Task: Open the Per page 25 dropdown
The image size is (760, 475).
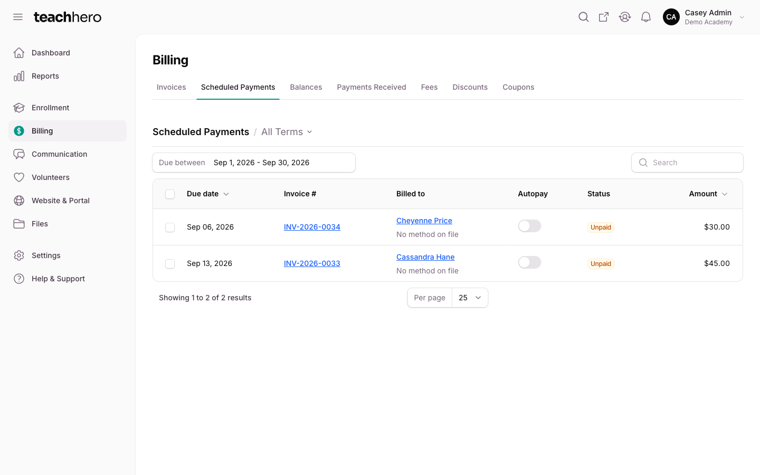Action: click(470, 298)
